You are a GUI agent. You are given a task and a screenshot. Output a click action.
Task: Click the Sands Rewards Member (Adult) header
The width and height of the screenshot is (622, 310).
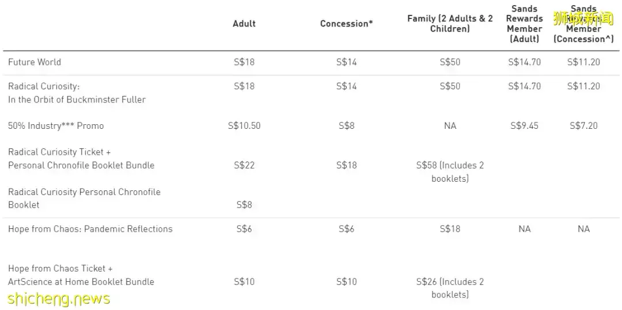pyautogui.click(x=524, y=24)
